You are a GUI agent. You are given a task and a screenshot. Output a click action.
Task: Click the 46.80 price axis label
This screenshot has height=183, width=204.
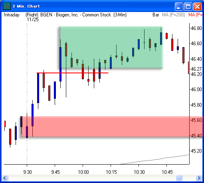pos(196,28)
